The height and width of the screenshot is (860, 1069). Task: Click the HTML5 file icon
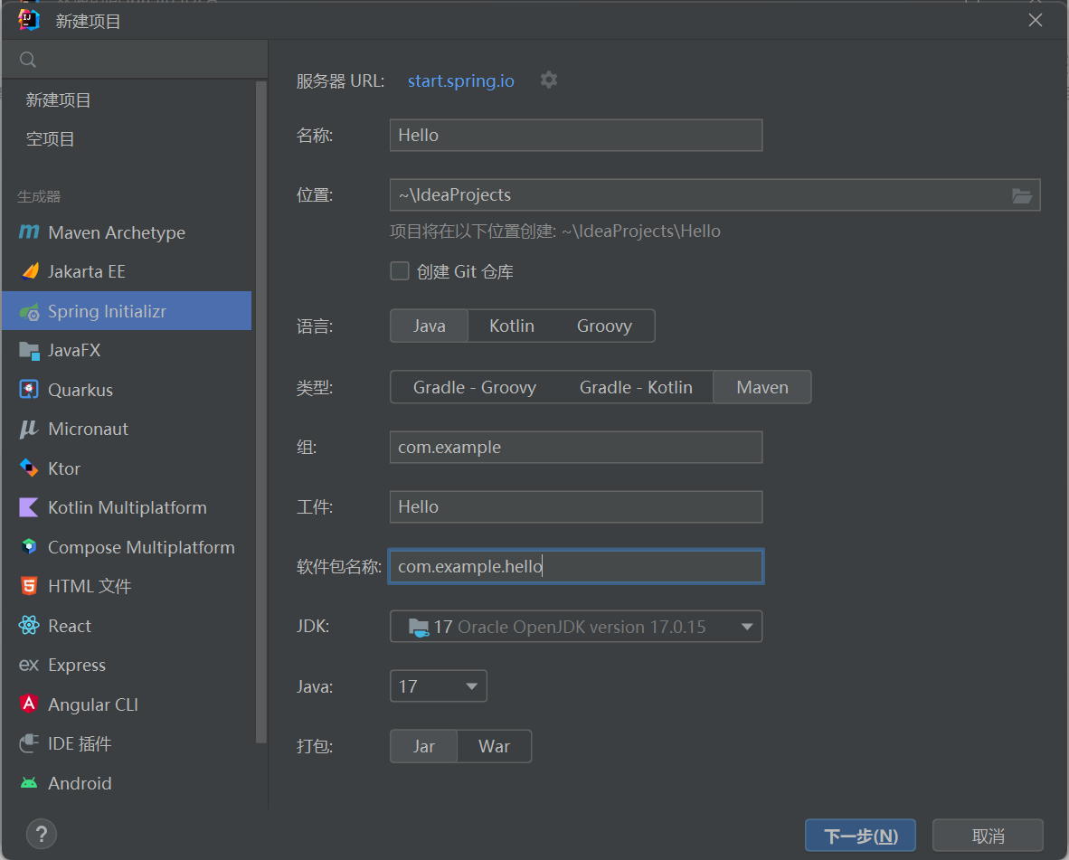tap(29, 586)
